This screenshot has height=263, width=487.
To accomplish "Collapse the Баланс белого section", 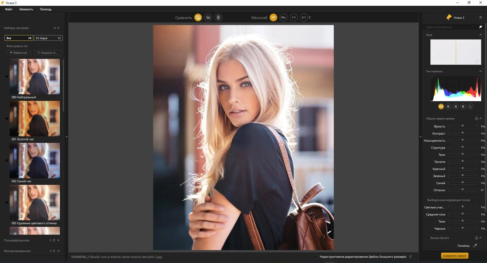I will pyautogui.click(x=481, y=238).
